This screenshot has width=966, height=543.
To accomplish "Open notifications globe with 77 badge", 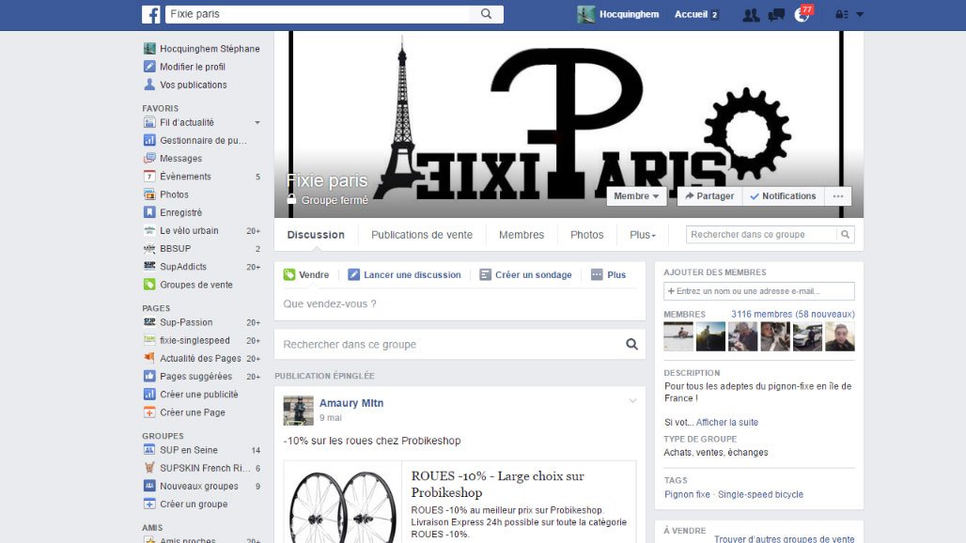I will [802, 14].
